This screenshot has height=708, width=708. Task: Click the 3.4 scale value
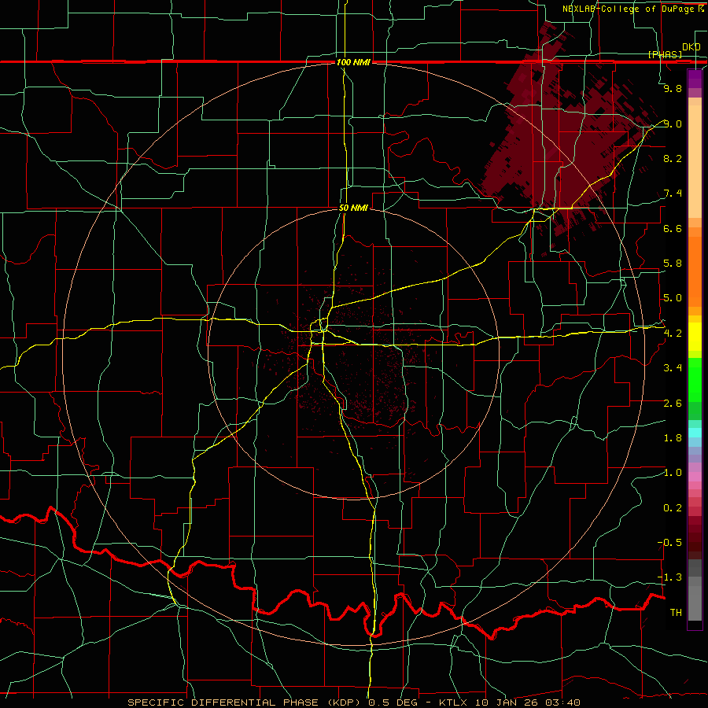pyautogui.click(x=673, y=368)
